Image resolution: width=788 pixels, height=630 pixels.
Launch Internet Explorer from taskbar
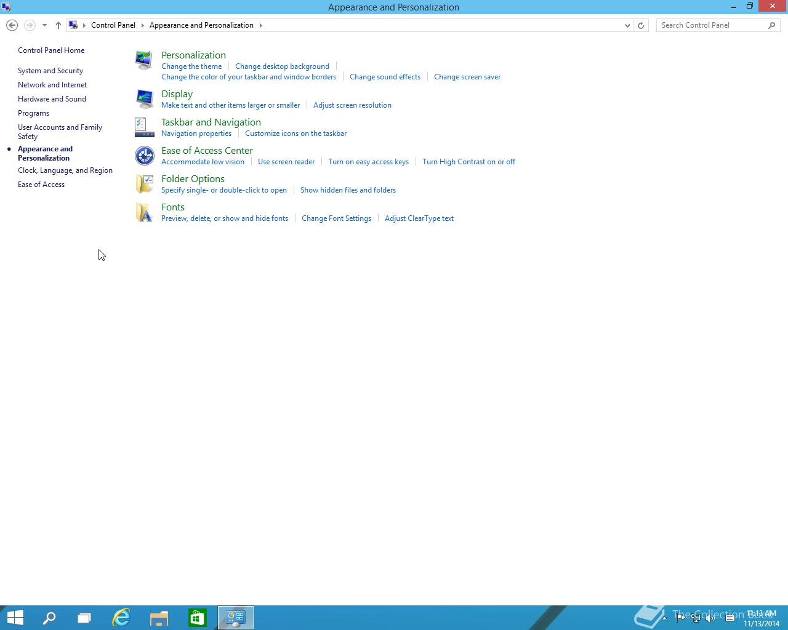(x=121, y=618)
